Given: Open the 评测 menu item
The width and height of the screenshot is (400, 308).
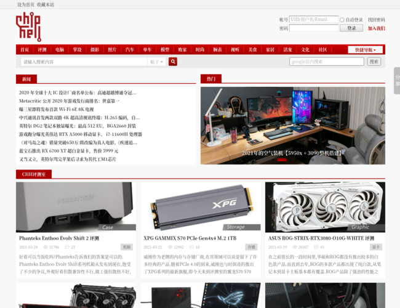Looking at the screenshot, I should tap(42, 50).
